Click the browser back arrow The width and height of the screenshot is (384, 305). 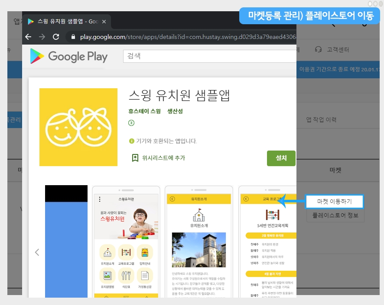tap(29, 37)
